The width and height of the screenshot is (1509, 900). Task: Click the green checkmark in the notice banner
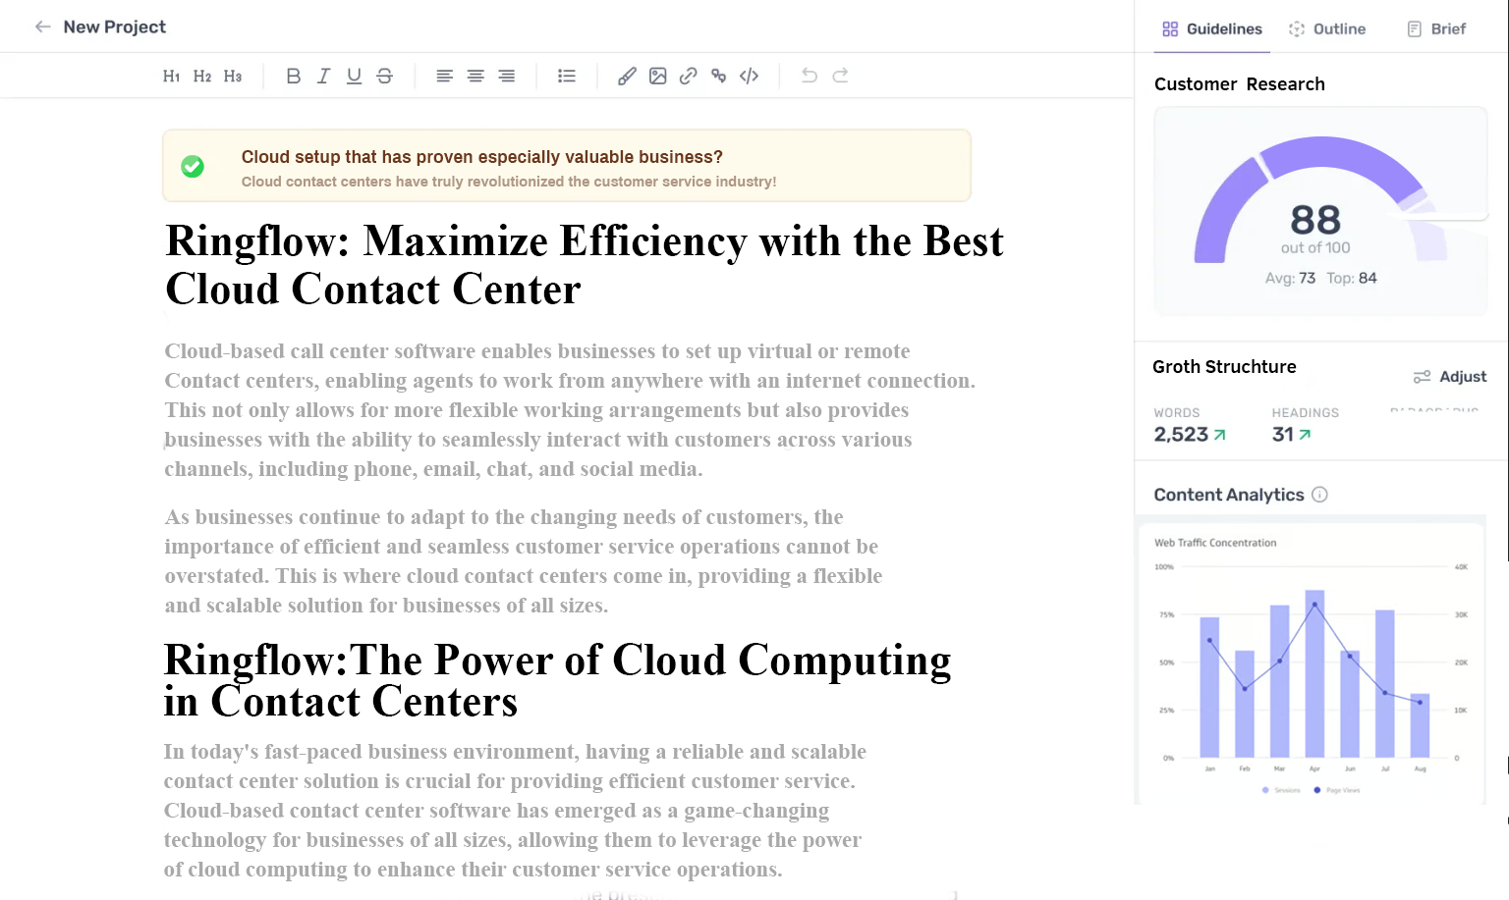(193, 166)
